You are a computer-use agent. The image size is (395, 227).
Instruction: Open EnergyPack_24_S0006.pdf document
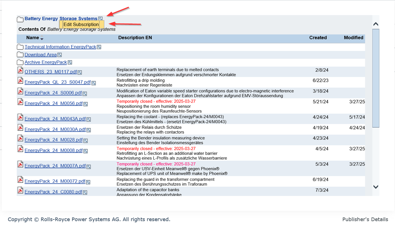(x=53, y=93)
